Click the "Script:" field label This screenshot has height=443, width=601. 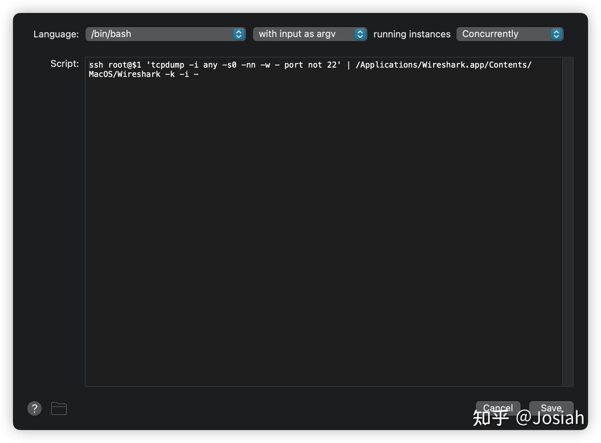point(64,63)
